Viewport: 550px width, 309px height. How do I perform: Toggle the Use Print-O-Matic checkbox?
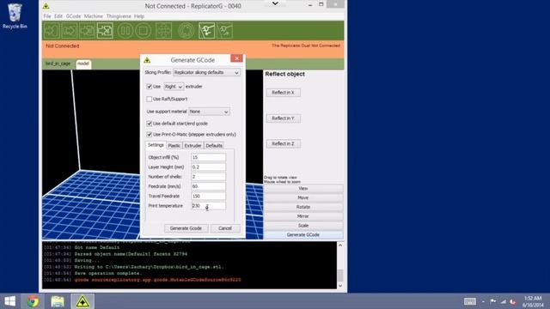pyautogui.click(x=149, y=135)
